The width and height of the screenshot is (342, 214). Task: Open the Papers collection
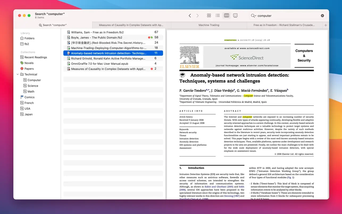[x=29, y=69]
